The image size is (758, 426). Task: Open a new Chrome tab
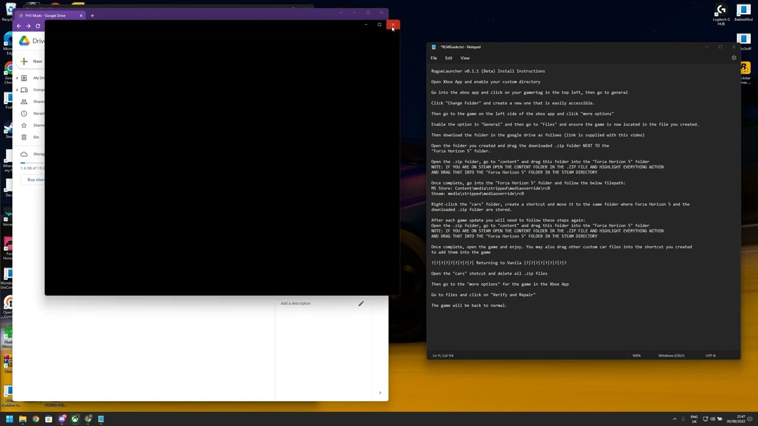[92, 15]
